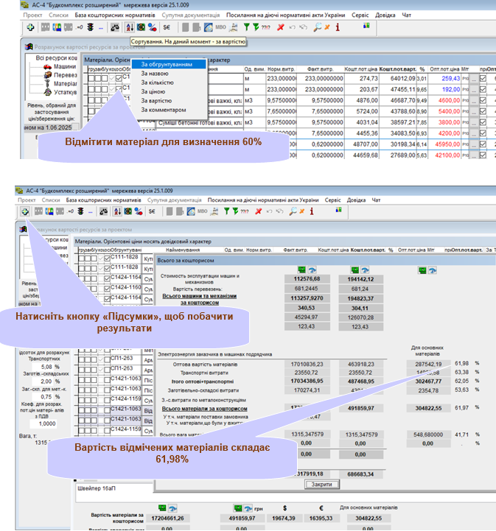This screenshot has width=496, height=531.
Task: Click the traffic light icon in upper toolbar
Action: tap(91, 27)
